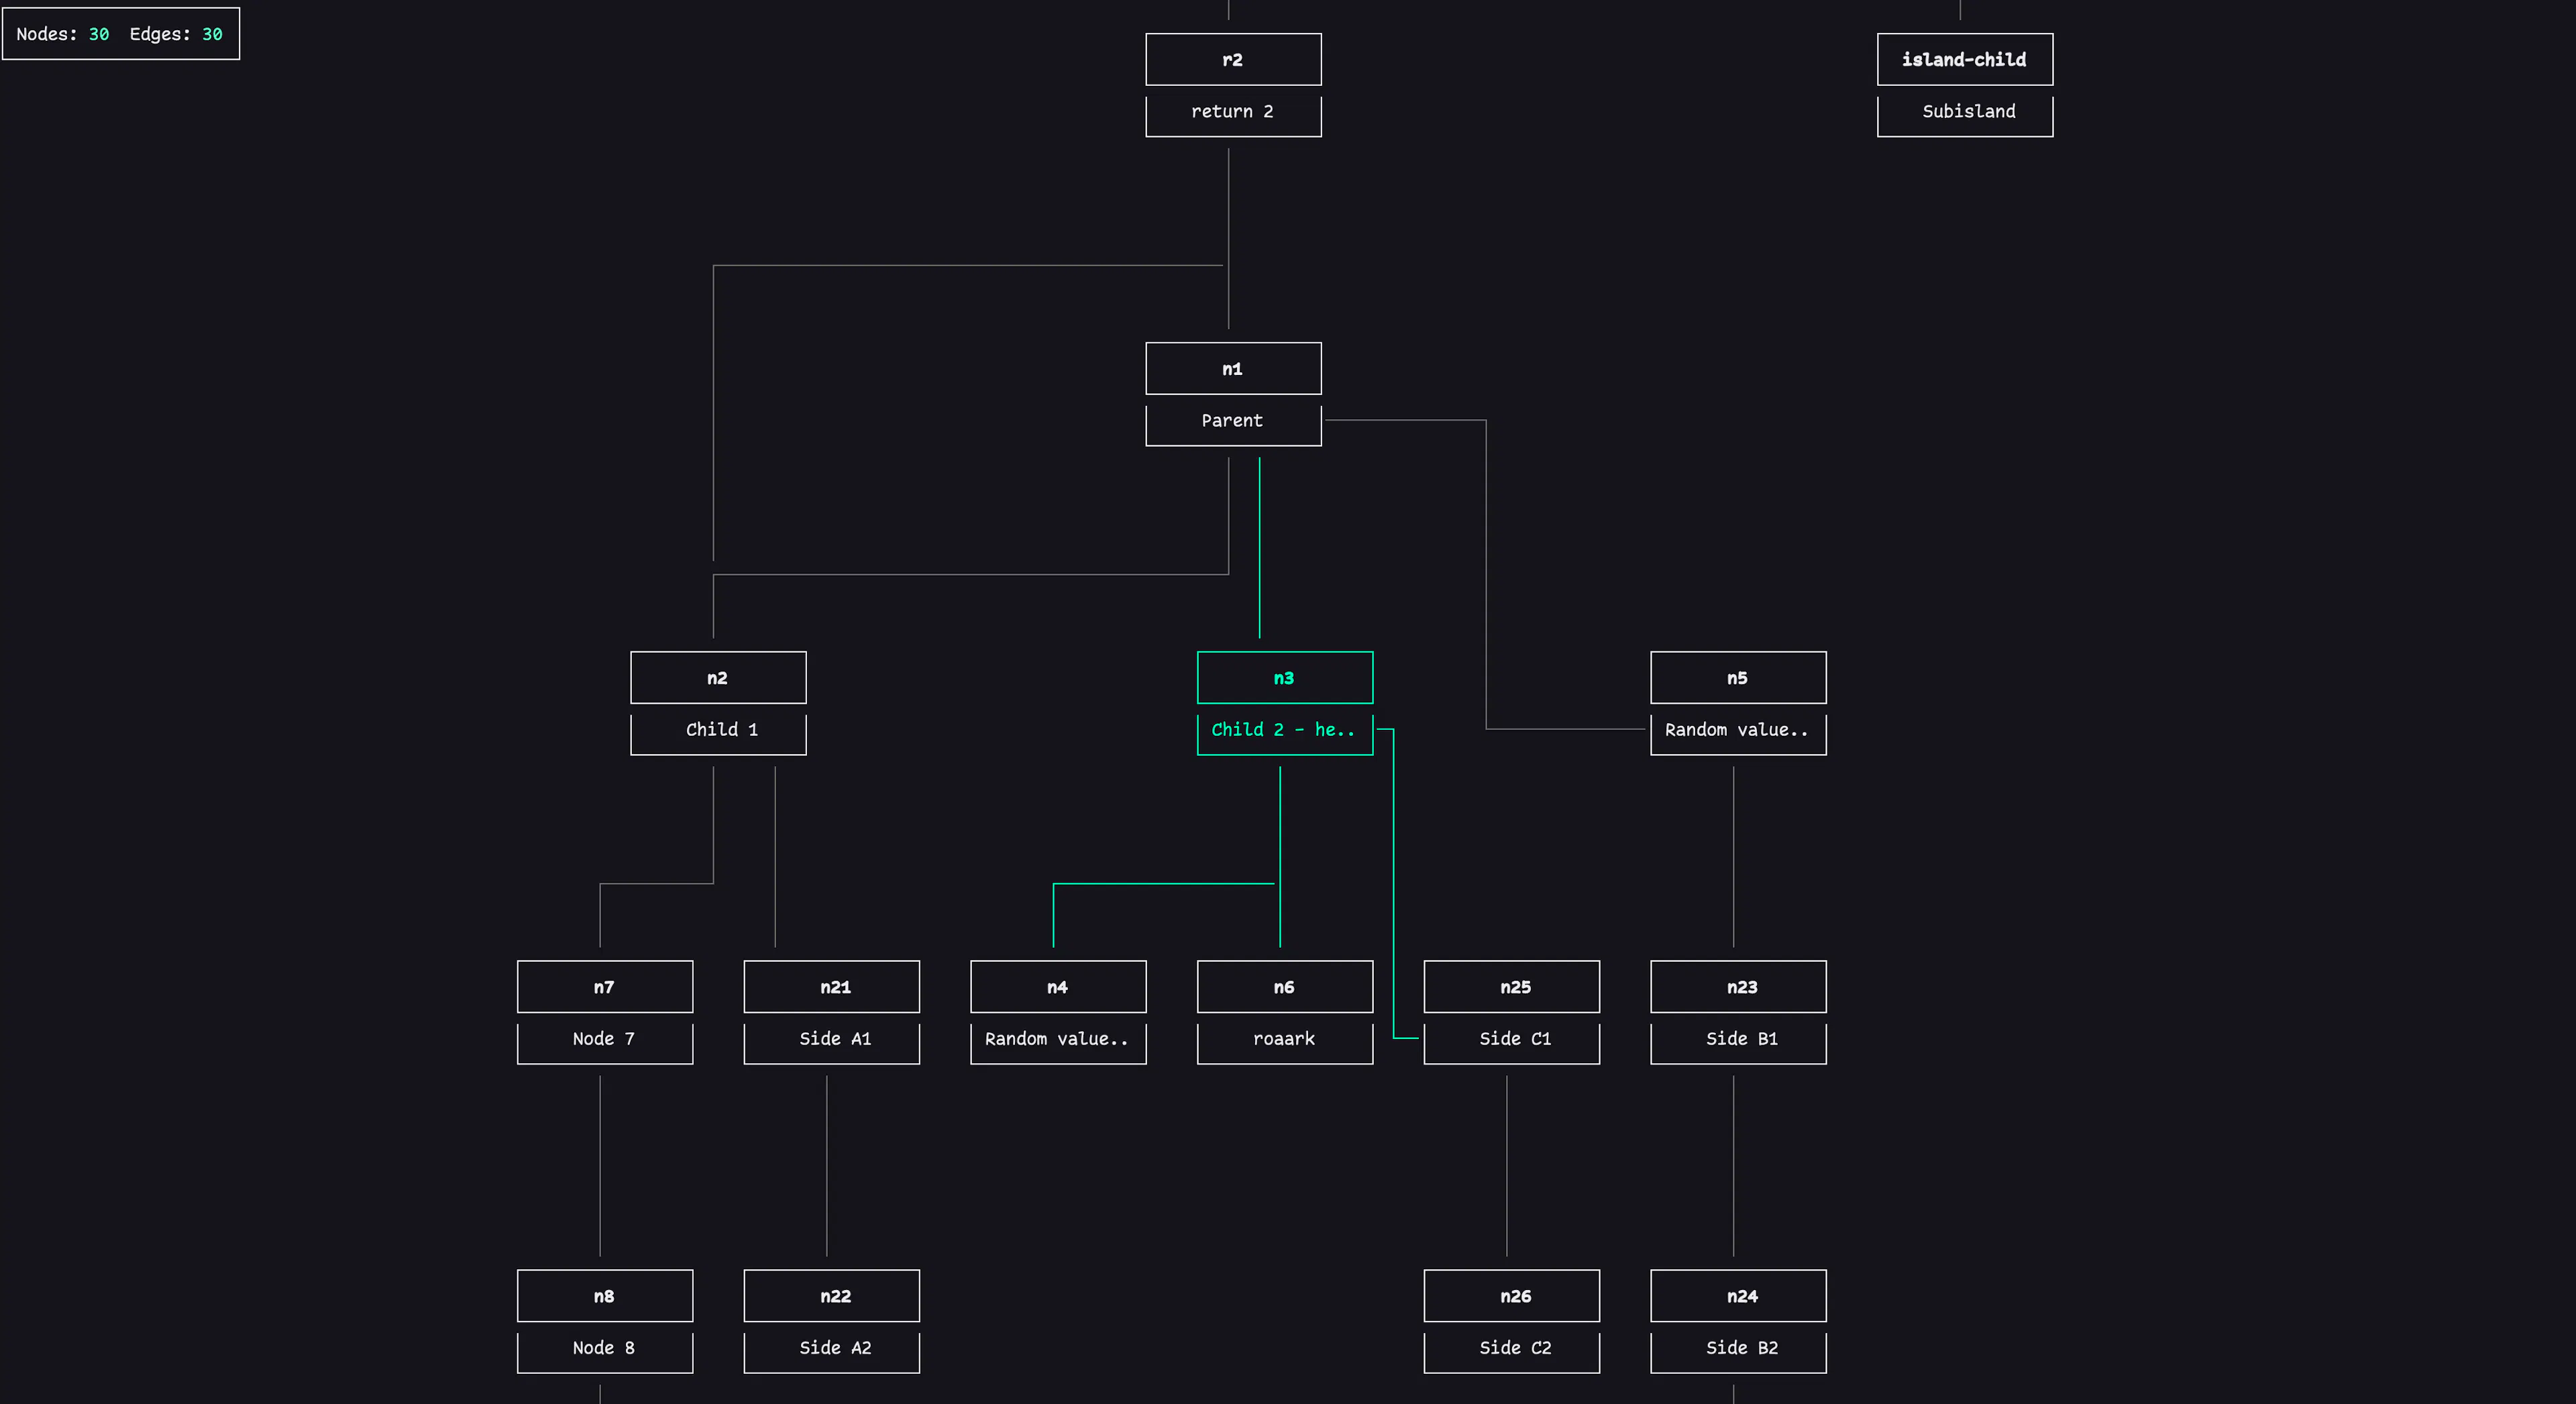Image resolution: width=2576 pixels, height=1404 pixels.
Task: Select the n22 node header
Action: point(832,1296)
